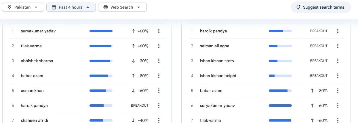Click the sparkle icon on Suggest search terms
The width and height of the screenshot is (358, 123).
click(298, 7)
